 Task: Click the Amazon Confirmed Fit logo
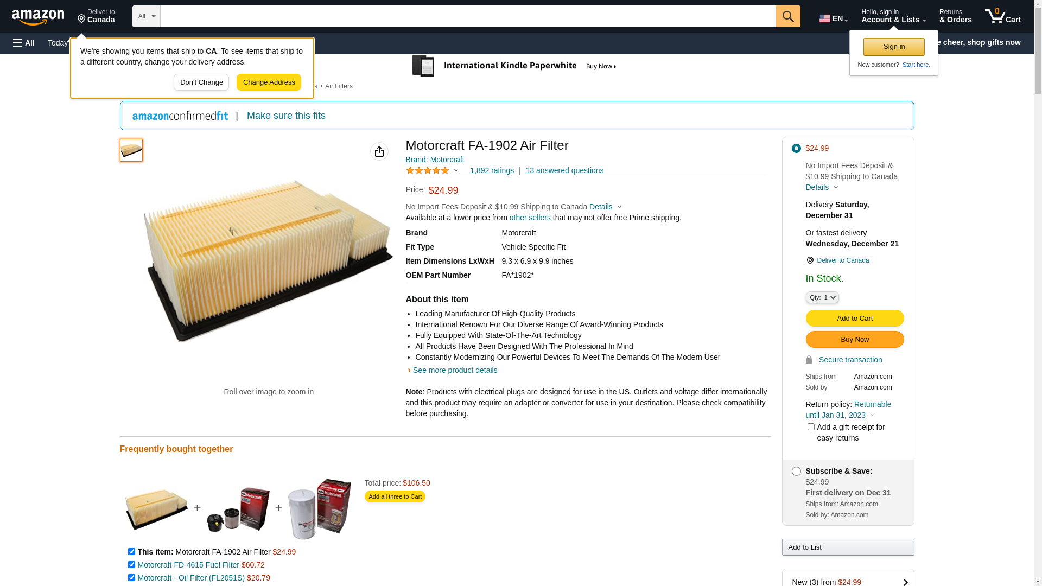pyautogui.click(x=180, y=116)
